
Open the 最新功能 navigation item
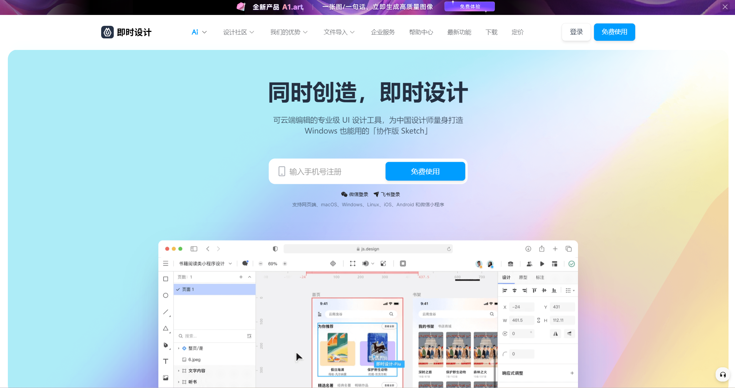point(459,32)
